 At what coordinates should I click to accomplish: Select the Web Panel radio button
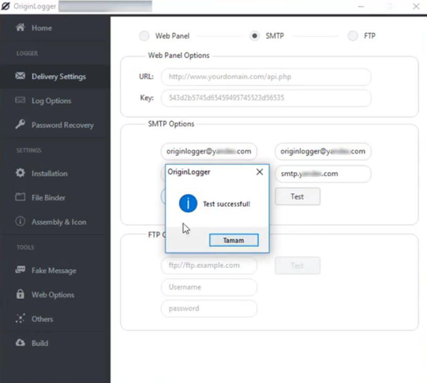144,36
